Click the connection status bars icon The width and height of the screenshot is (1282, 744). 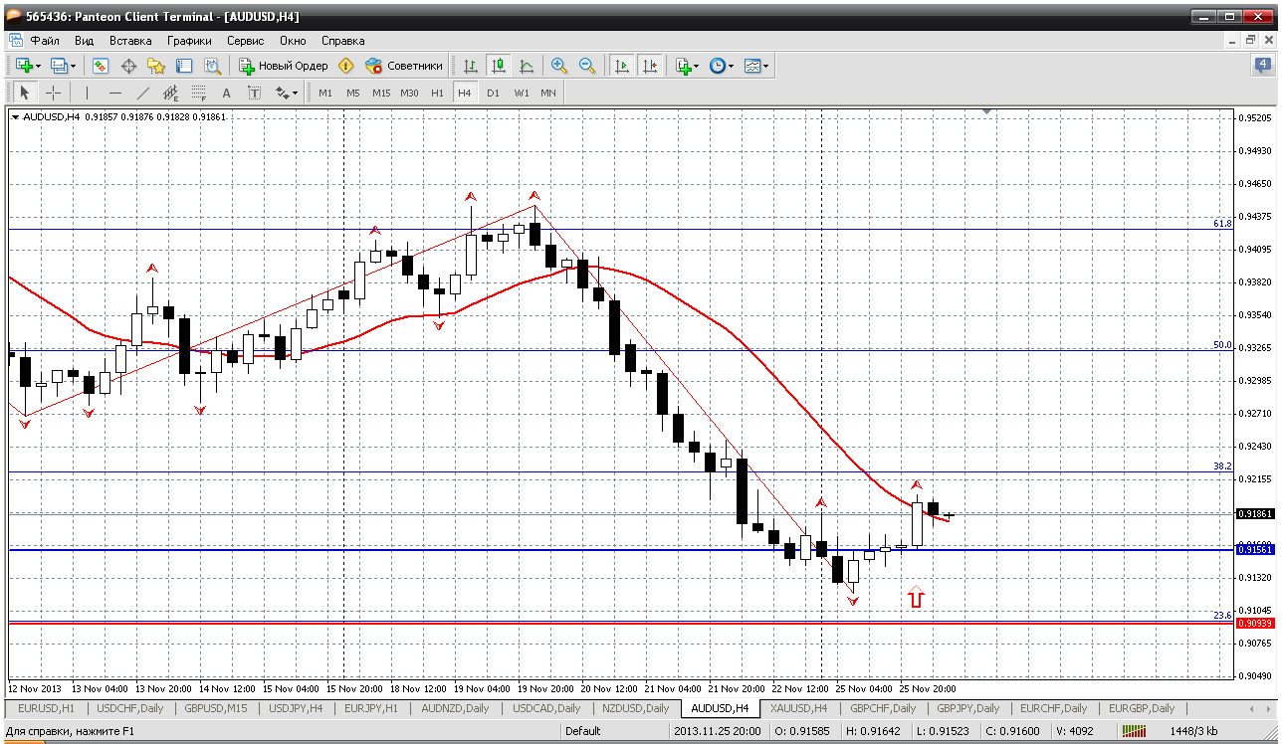(1133, 732)
